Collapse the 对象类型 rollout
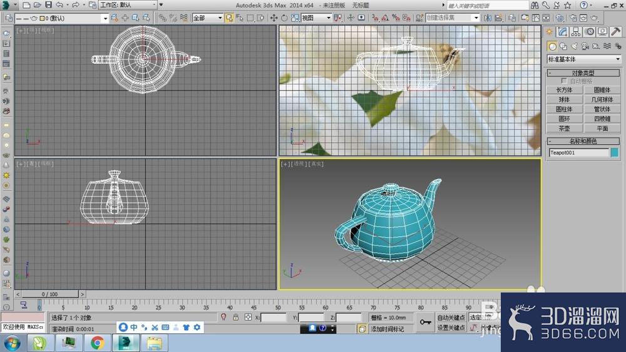Viewport: 626px width, 352px height. pyautogui.click(x=583, y=73)
